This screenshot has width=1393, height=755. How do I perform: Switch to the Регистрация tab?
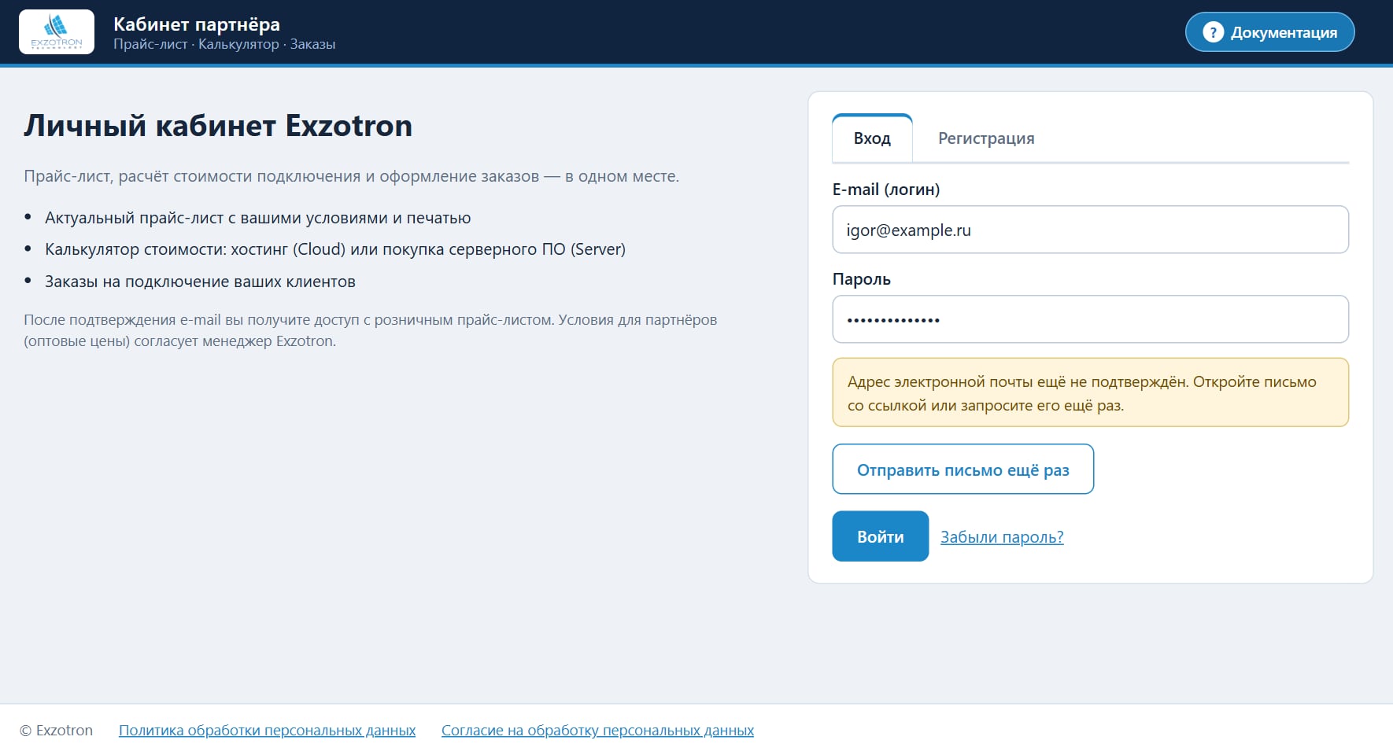986,138
